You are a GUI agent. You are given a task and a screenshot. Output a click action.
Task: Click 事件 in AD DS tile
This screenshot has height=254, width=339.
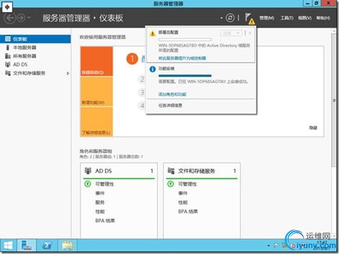click(100, 193)
